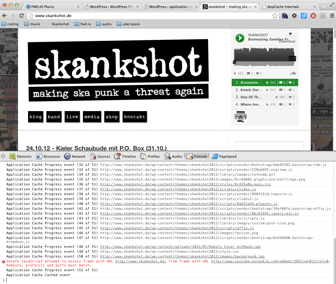Open the musik bookmarks folder
Screen dimensions: 336x284
32,24
